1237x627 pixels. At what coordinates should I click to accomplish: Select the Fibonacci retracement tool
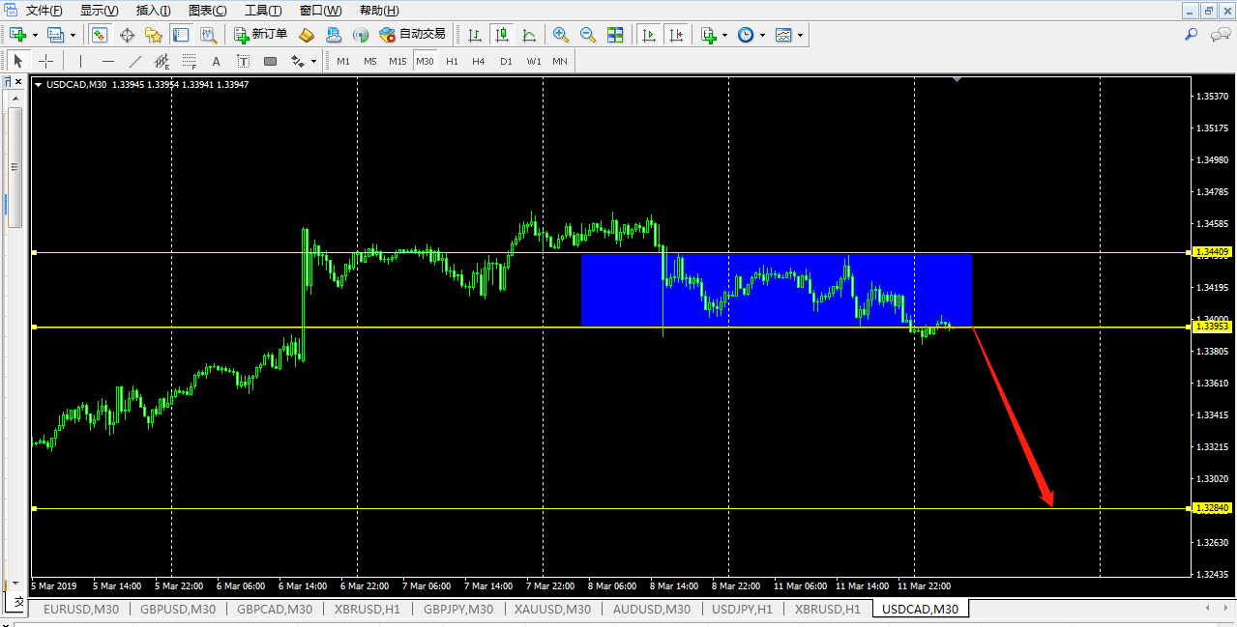point(189,61)
